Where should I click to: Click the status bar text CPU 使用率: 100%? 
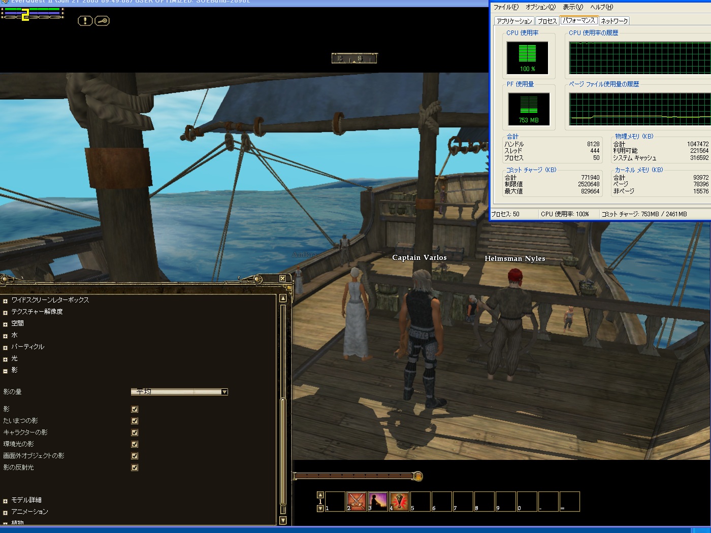tap(565, 214)
